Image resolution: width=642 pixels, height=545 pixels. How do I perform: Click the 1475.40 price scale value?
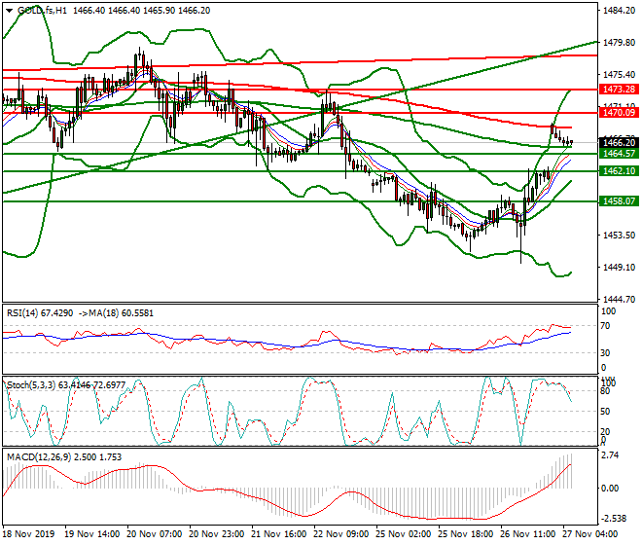[619, 75]
